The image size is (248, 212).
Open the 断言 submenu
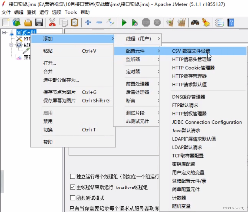(x=137, y=101)
